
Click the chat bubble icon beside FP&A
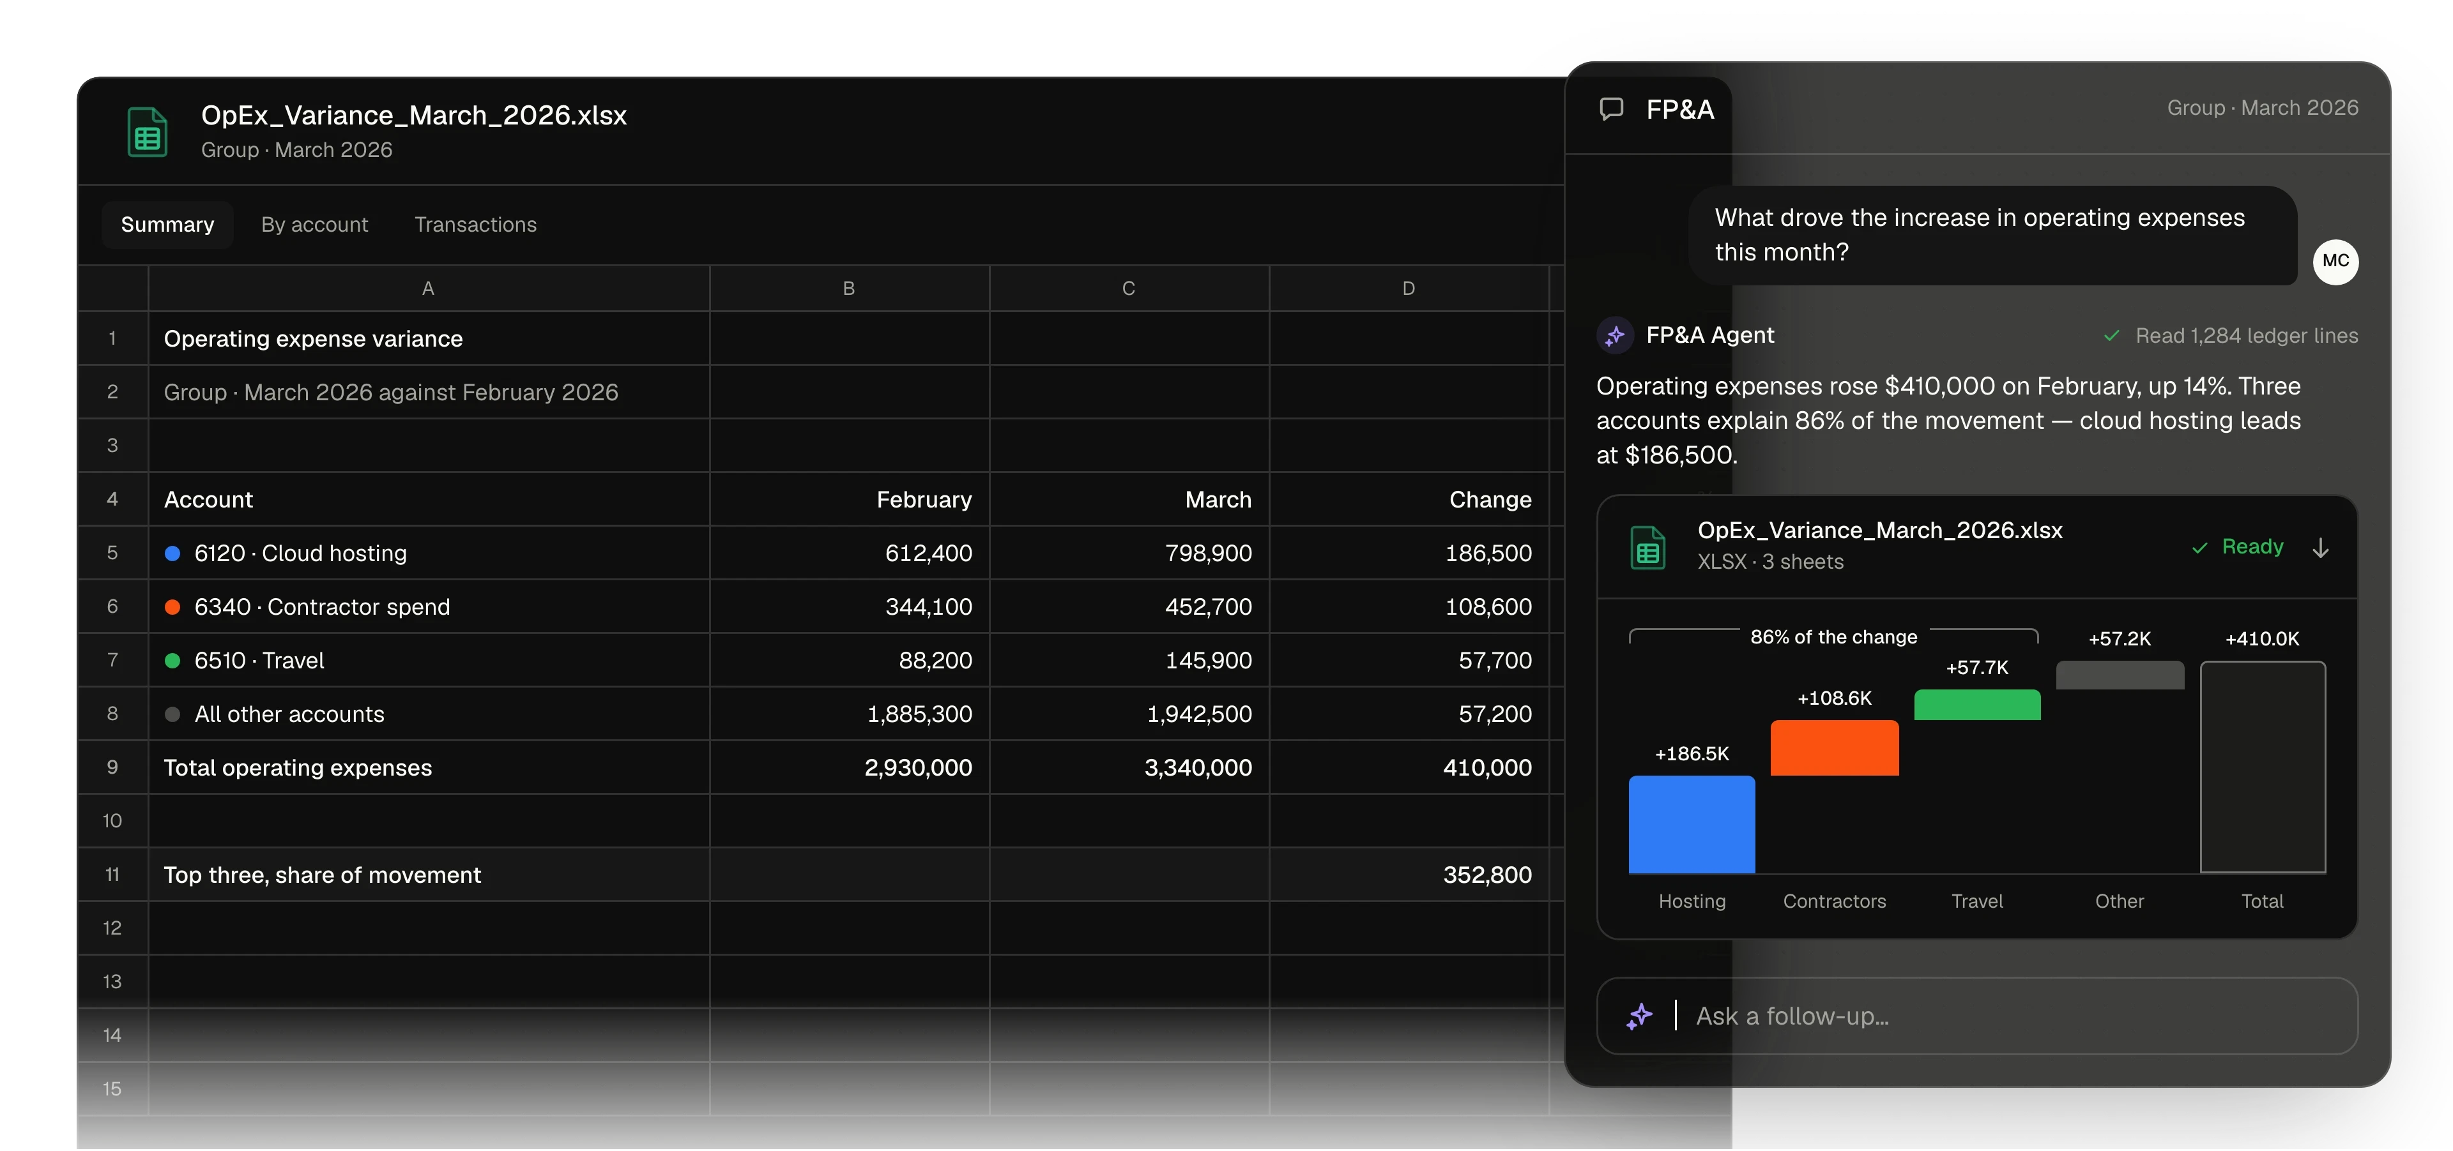pos(1611,109)
